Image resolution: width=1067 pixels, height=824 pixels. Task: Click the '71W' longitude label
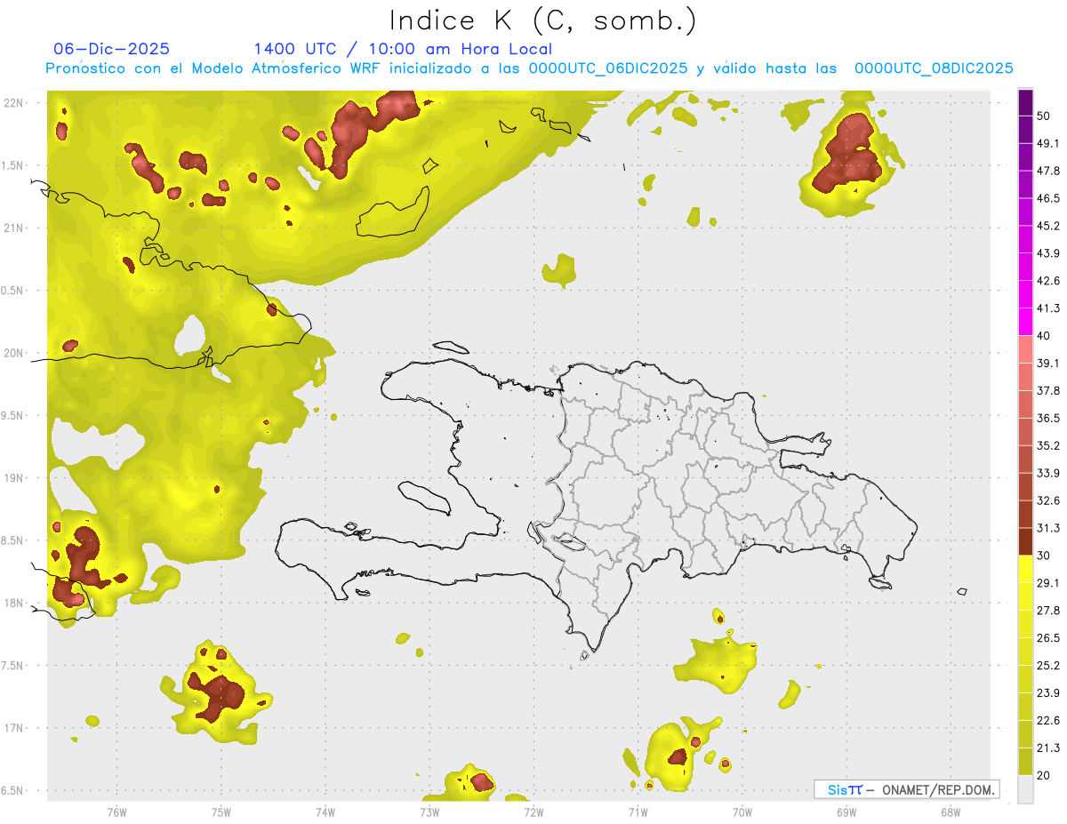pos(638,812)
